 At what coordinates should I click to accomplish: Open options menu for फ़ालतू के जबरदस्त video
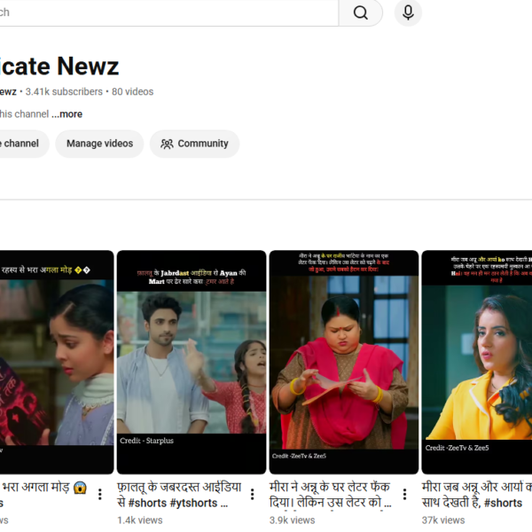pyautogui.click(x=252, y=495)
